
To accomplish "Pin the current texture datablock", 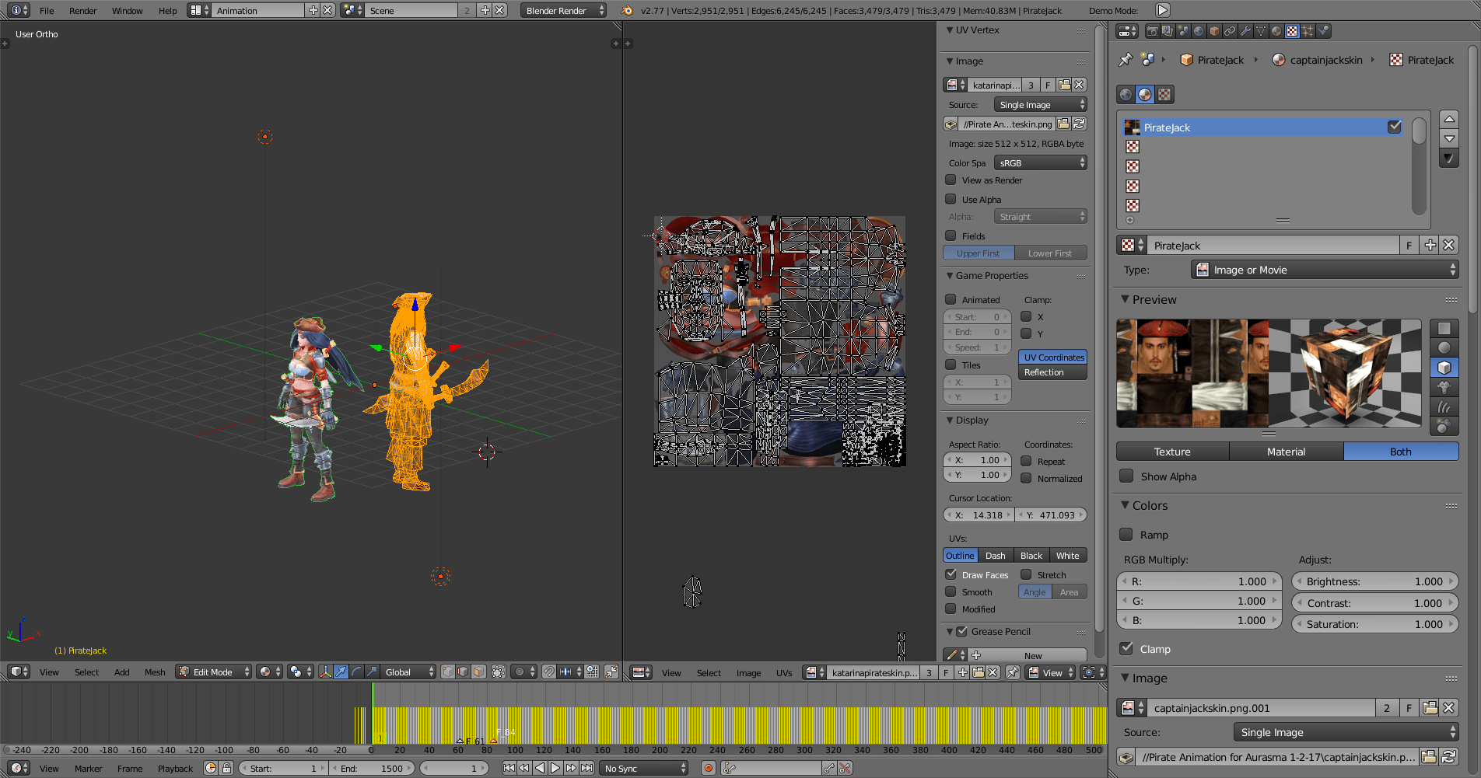I will point(1126,60).
